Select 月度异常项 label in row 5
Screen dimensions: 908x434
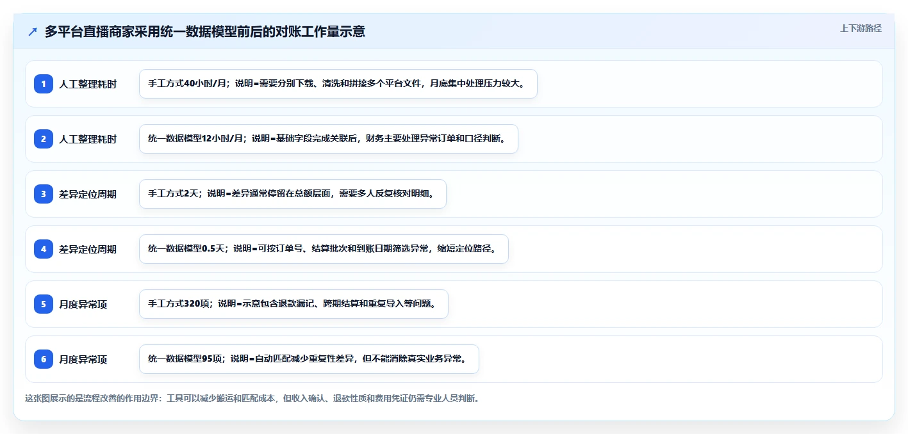[83, 304]
